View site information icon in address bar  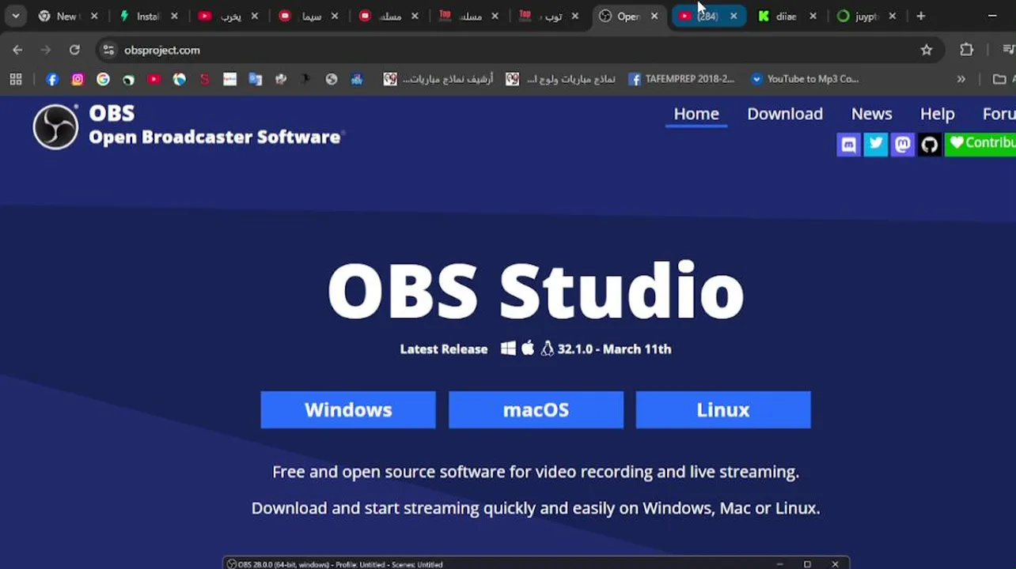coord(108,50)
